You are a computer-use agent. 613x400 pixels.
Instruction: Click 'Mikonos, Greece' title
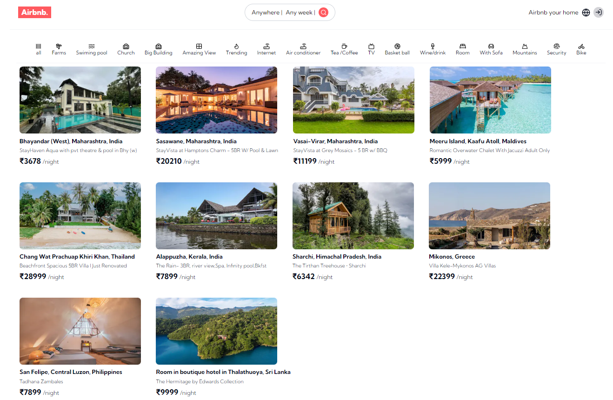point(452,257)
